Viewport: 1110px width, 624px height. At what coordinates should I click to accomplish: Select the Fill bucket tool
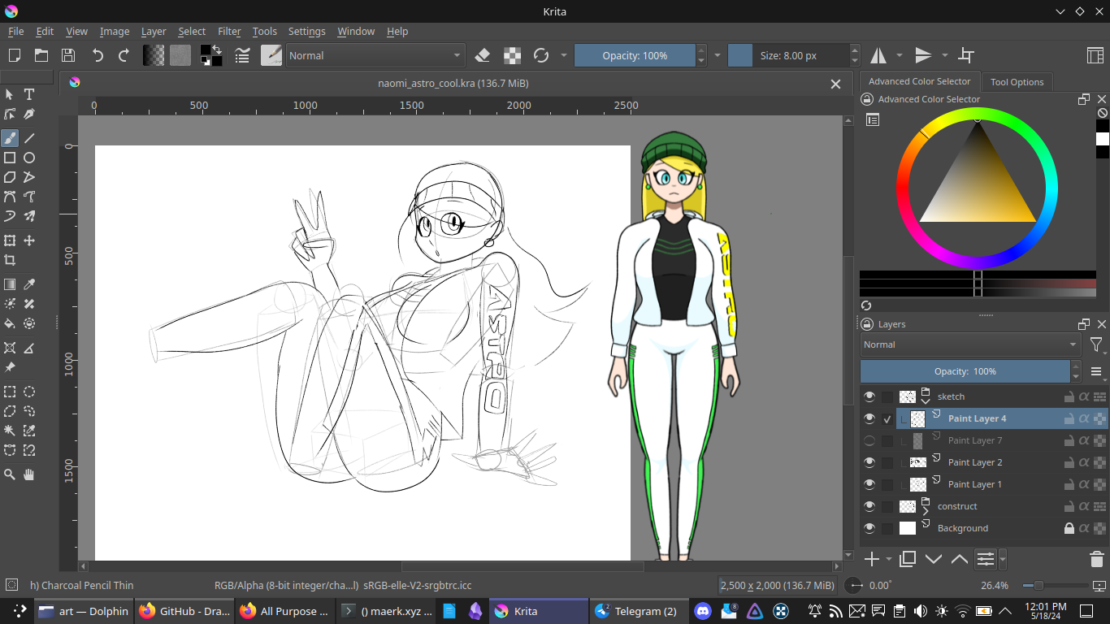pyautogui.click(x=10, y=323)
